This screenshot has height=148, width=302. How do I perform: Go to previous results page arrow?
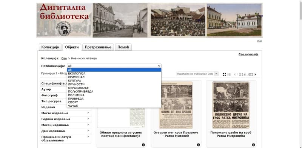pyautogui.click(x=235, y=74)
